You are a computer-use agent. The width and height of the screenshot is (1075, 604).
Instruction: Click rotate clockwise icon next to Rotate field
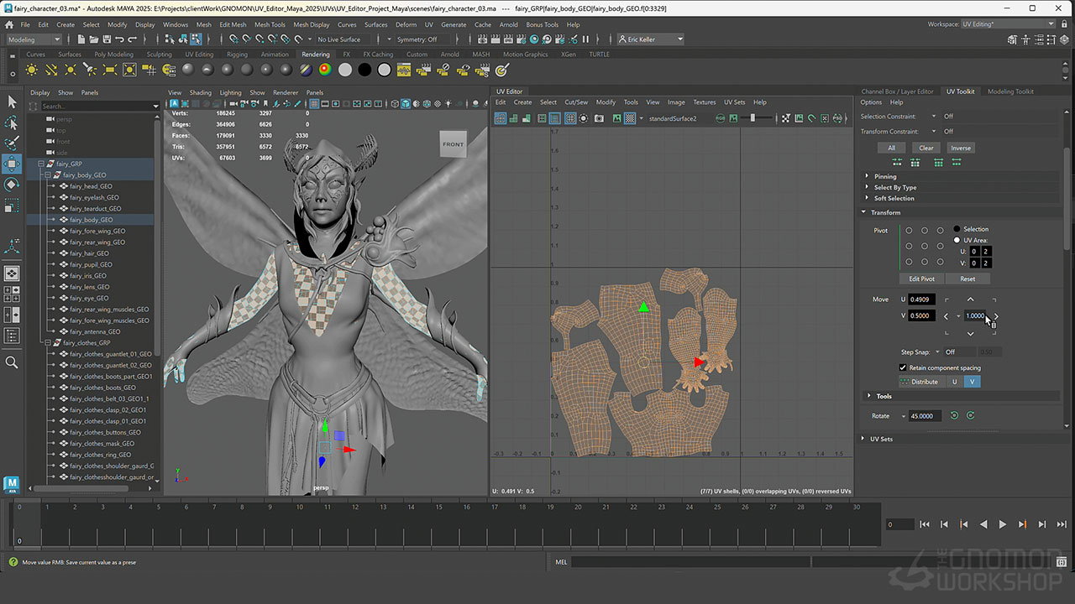coord(970,415)
